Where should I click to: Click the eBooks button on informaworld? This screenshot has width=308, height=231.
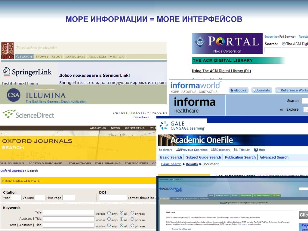(x=239, y=90)
